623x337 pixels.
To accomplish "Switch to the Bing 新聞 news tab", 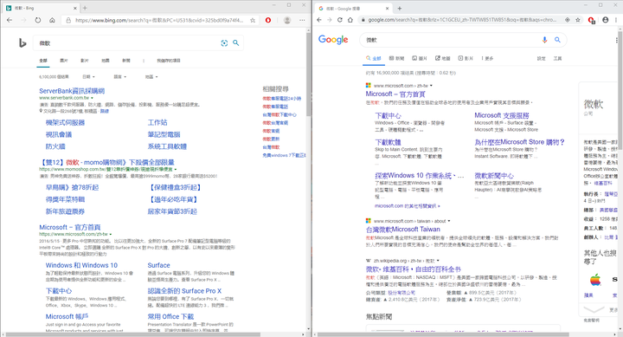I will pyautogui.click(x=126, y=61).
